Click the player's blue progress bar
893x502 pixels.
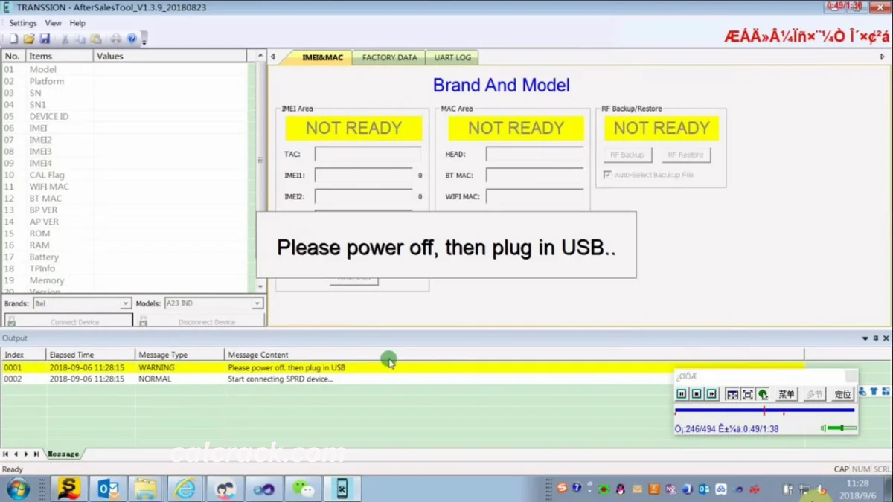click(x=764, y=411)
